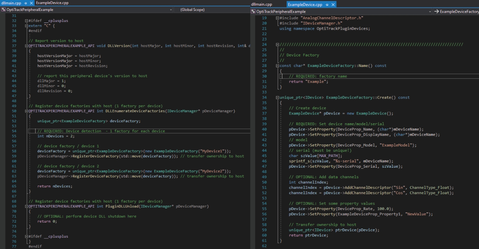Collapse the DLLEnumerateDeviceFactories function block

[26, 111]
